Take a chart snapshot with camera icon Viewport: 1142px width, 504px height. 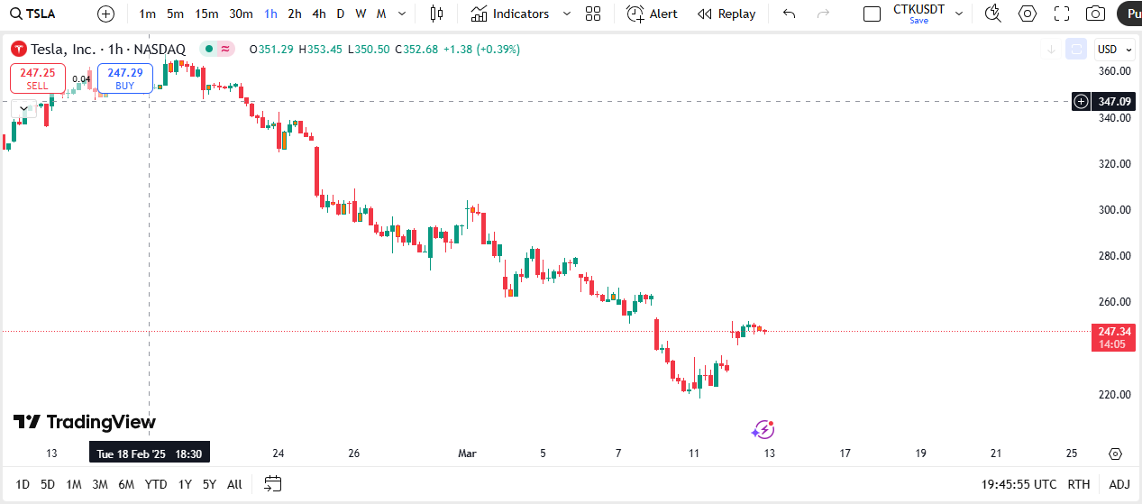(x=1095, y=14)
